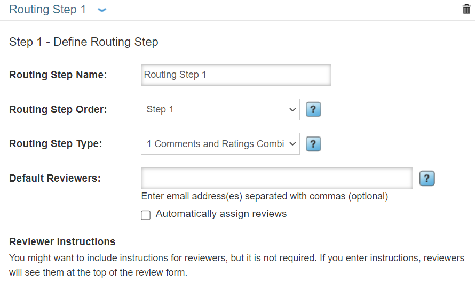The width and height of the screenshot is (475, 282).
Task: Open the Routing Step Order dropdown
Action: pos(220,110)
